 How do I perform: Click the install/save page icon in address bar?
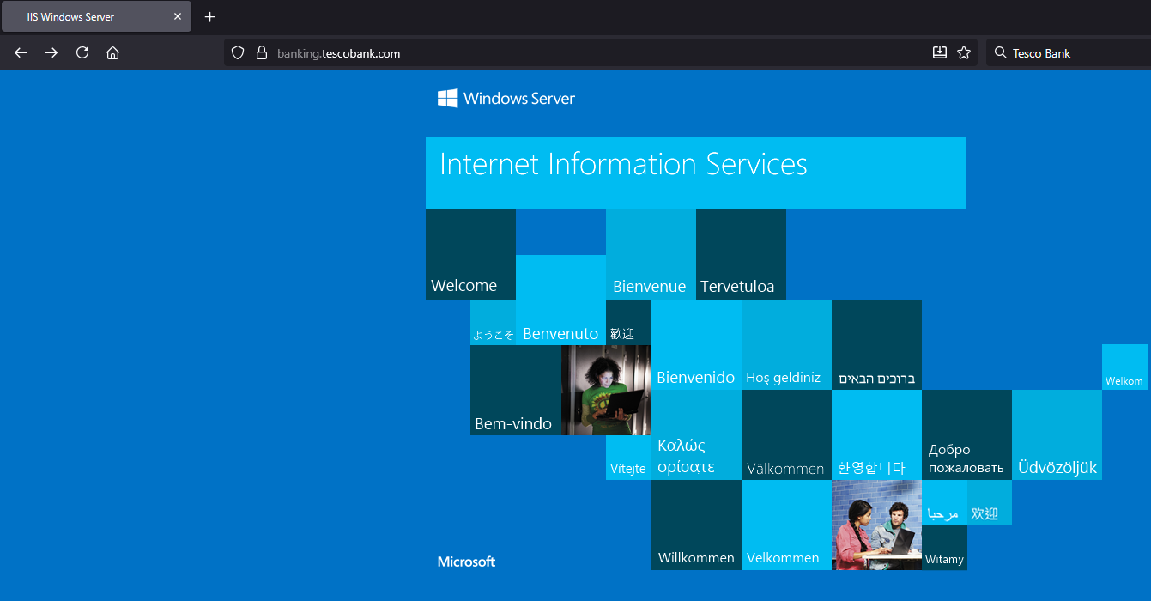pos(940,53)
